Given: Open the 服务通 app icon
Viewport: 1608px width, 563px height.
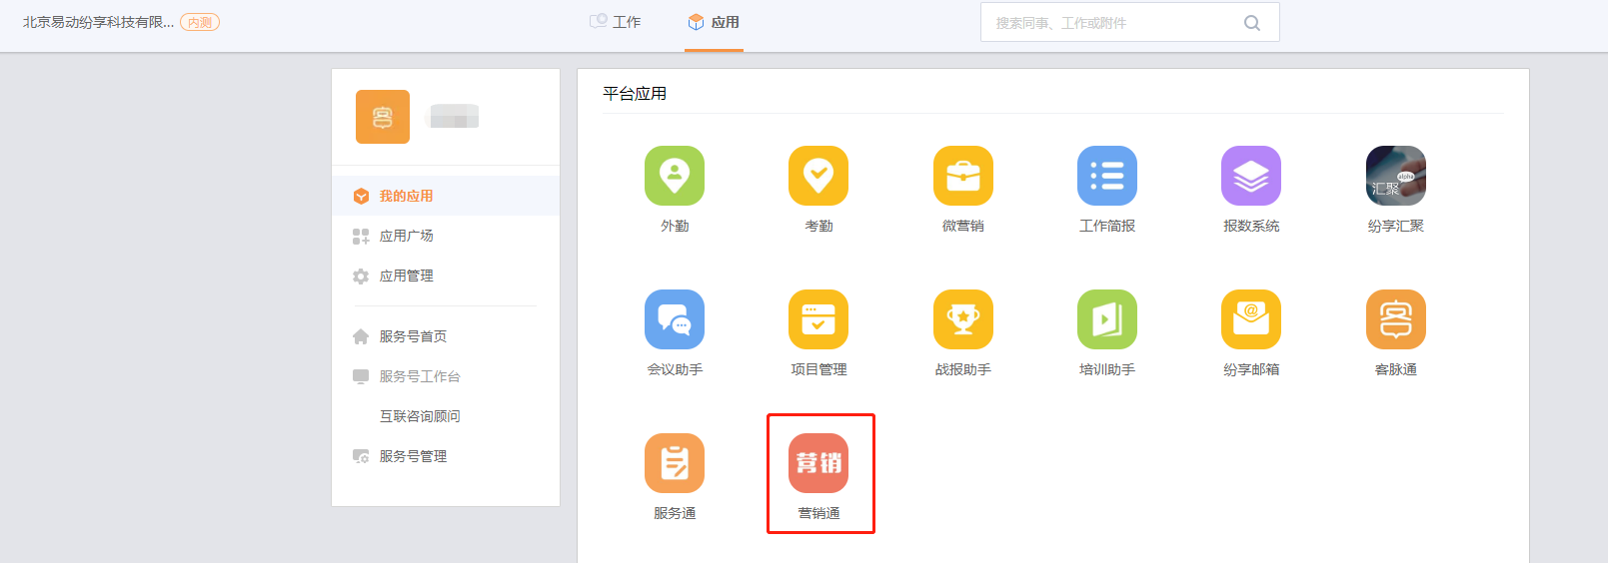Looking at the screenshot, I should tap(674, 463).
